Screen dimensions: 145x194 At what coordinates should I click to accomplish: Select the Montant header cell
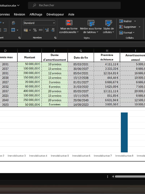click(30, 57)
